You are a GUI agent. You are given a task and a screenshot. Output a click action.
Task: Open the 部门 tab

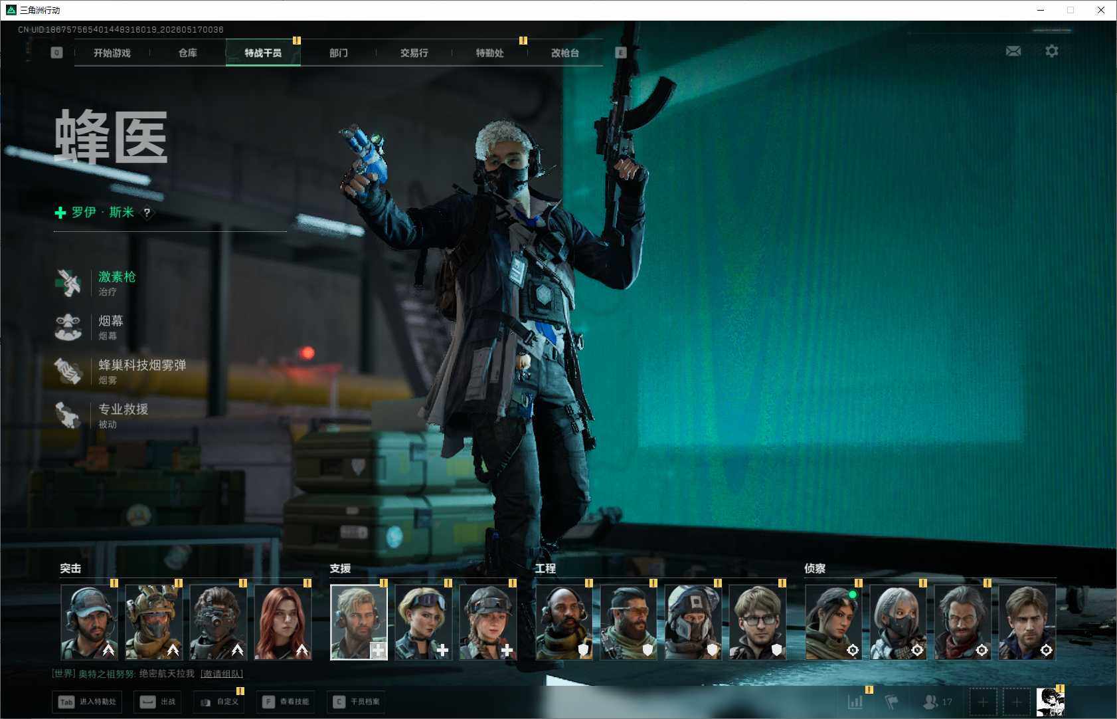coord(339,53)
